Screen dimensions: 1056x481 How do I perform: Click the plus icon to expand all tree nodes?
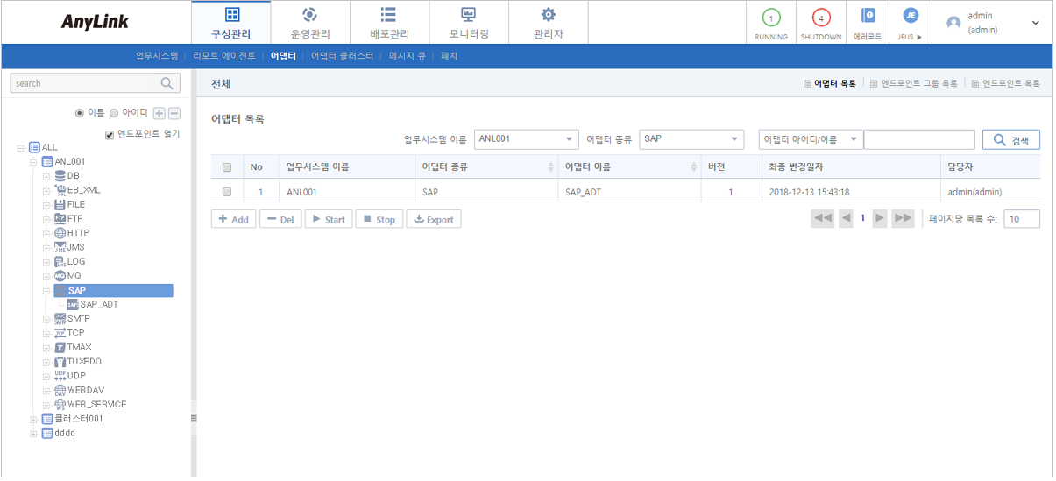point(159,113)
